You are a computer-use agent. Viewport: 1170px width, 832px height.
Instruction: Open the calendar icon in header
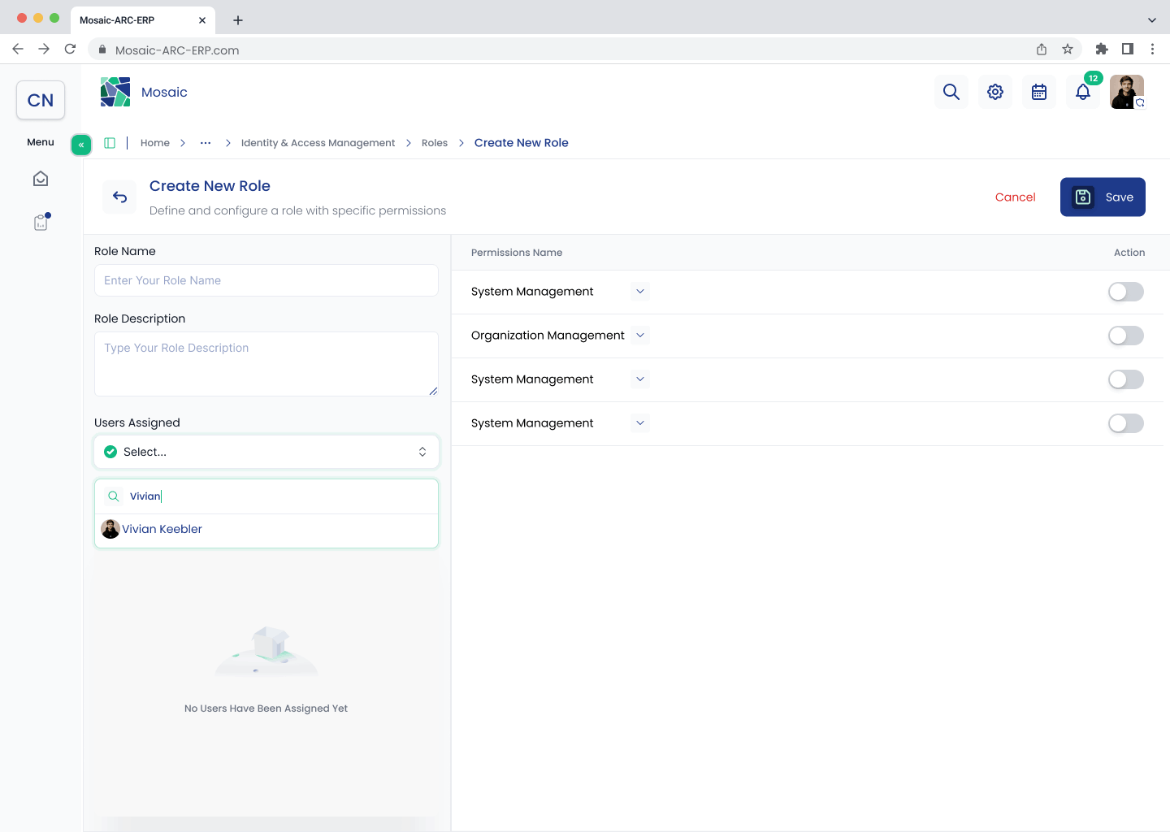pyautogui.click(x=1039, y=92)
